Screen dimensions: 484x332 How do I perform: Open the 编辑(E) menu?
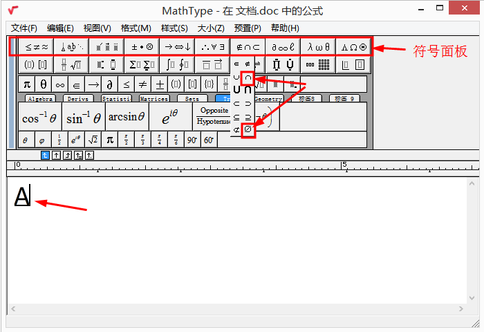pos(60,28)
